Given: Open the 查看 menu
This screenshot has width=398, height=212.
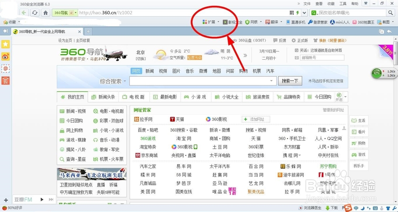Looking at the screenshot, I should coord(319,4).
